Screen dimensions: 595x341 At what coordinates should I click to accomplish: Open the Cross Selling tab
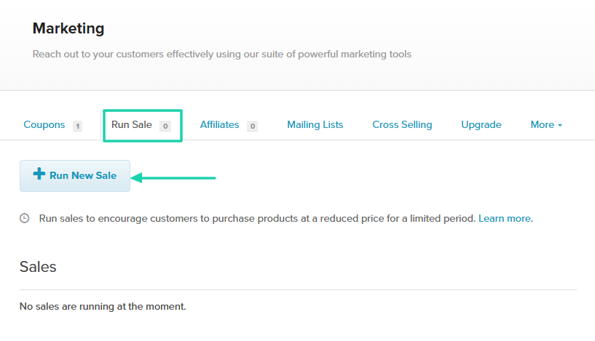[402, 124]
